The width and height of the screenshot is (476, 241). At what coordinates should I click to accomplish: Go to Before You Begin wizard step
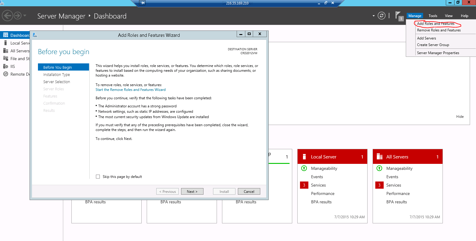click(63, 67)
